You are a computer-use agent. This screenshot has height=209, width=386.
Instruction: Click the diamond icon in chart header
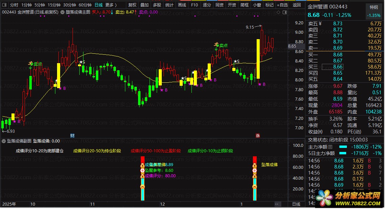(278, 12)
